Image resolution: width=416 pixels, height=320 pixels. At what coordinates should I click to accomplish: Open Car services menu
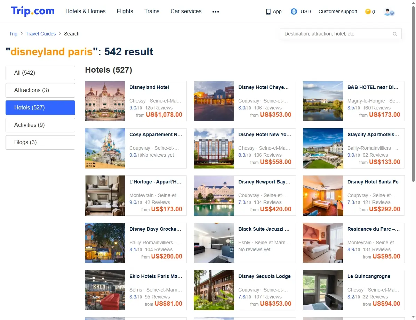pyautogui.click(x=186, y=11)
